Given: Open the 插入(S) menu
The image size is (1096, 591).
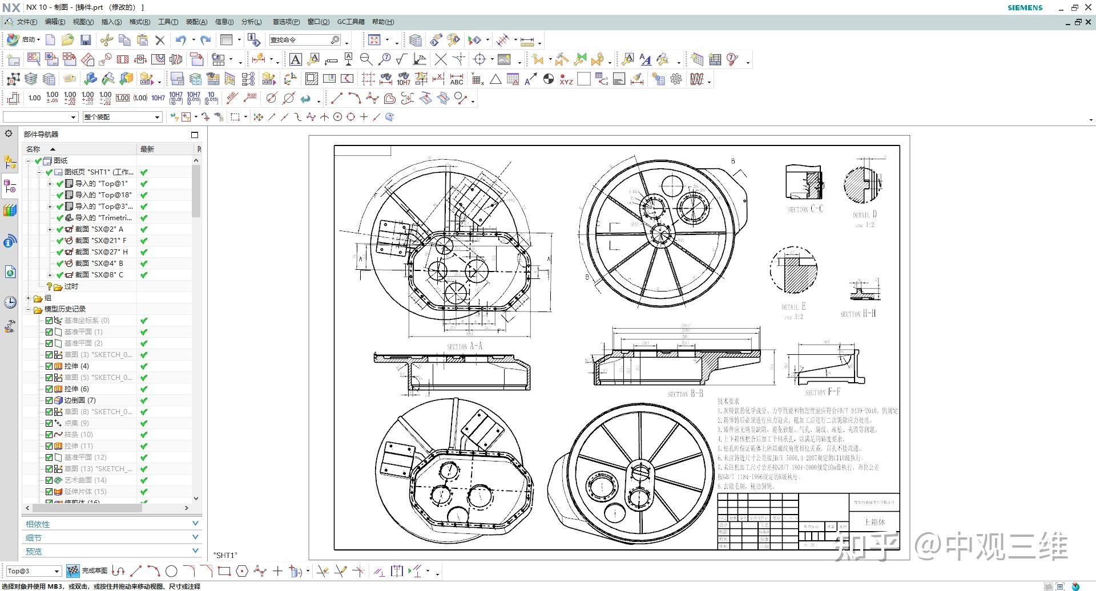Looking at the screenshot, I should coord(111,22).
